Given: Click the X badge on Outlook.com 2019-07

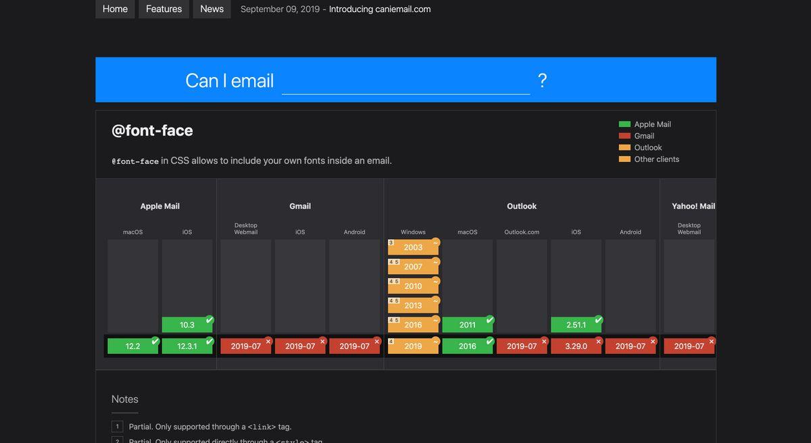Looking at the screenshot, I should click(x=544, y=341).
